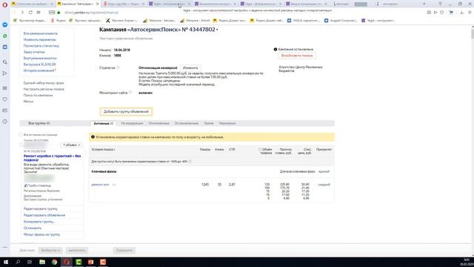Open 'Виртуальная визитка' link
474x267 pixels.
40,58
